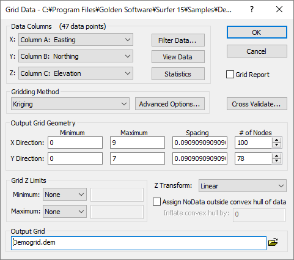The height and width of the screenshot is (260, 294).
Task: Click the Filter Data button
Action: coord(178,40)
